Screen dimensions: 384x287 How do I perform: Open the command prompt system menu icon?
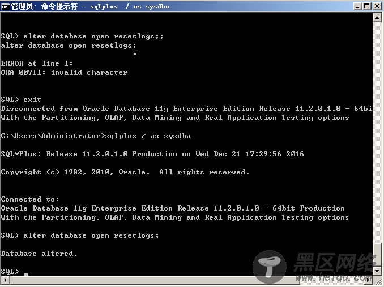pyautogui.click(x=6, y=7)
